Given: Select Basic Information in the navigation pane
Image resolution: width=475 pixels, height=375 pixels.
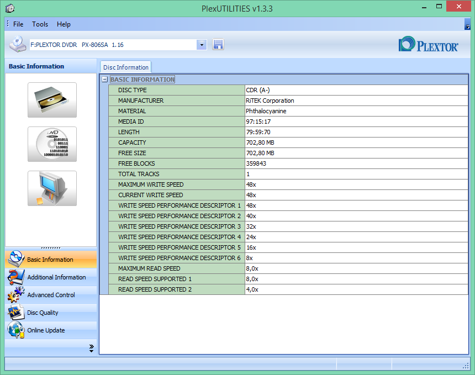Looking at the screenshot, I should [51, 260].
